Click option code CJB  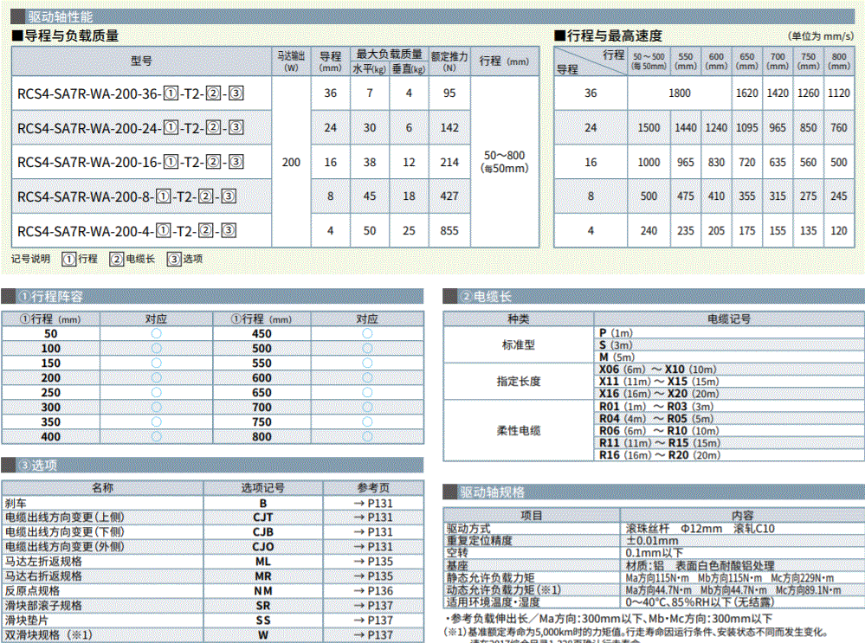(263, 532)
